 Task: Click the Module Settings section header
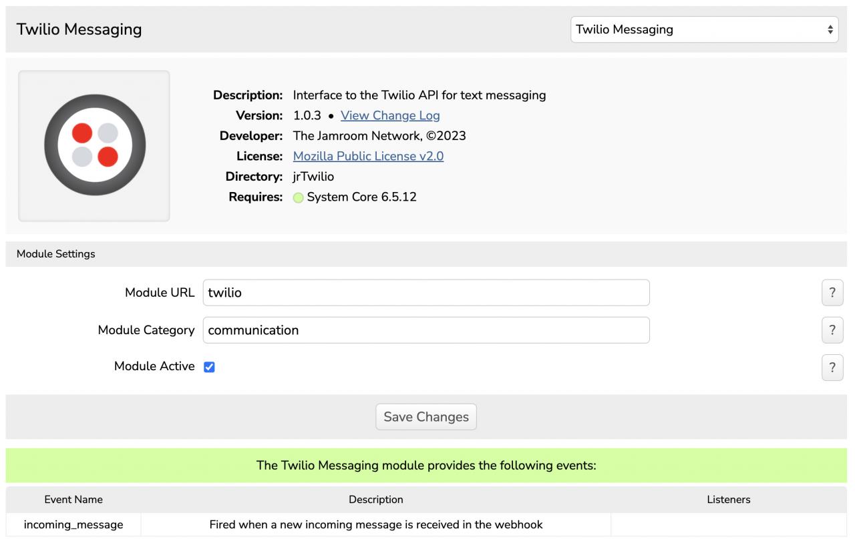pos(56,254)
